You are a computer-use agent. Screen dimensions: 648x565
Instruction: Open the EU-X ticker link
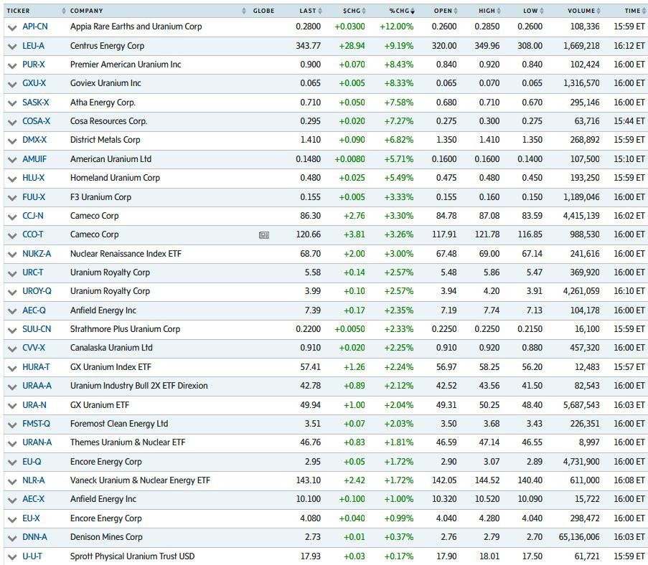point(31,518)
